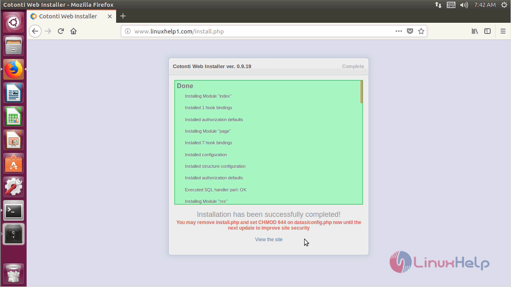Click 'Installing Module "page"' log line
Image resolution: width=511 pixels, height=287 pixels.
[x=208, y=131]
